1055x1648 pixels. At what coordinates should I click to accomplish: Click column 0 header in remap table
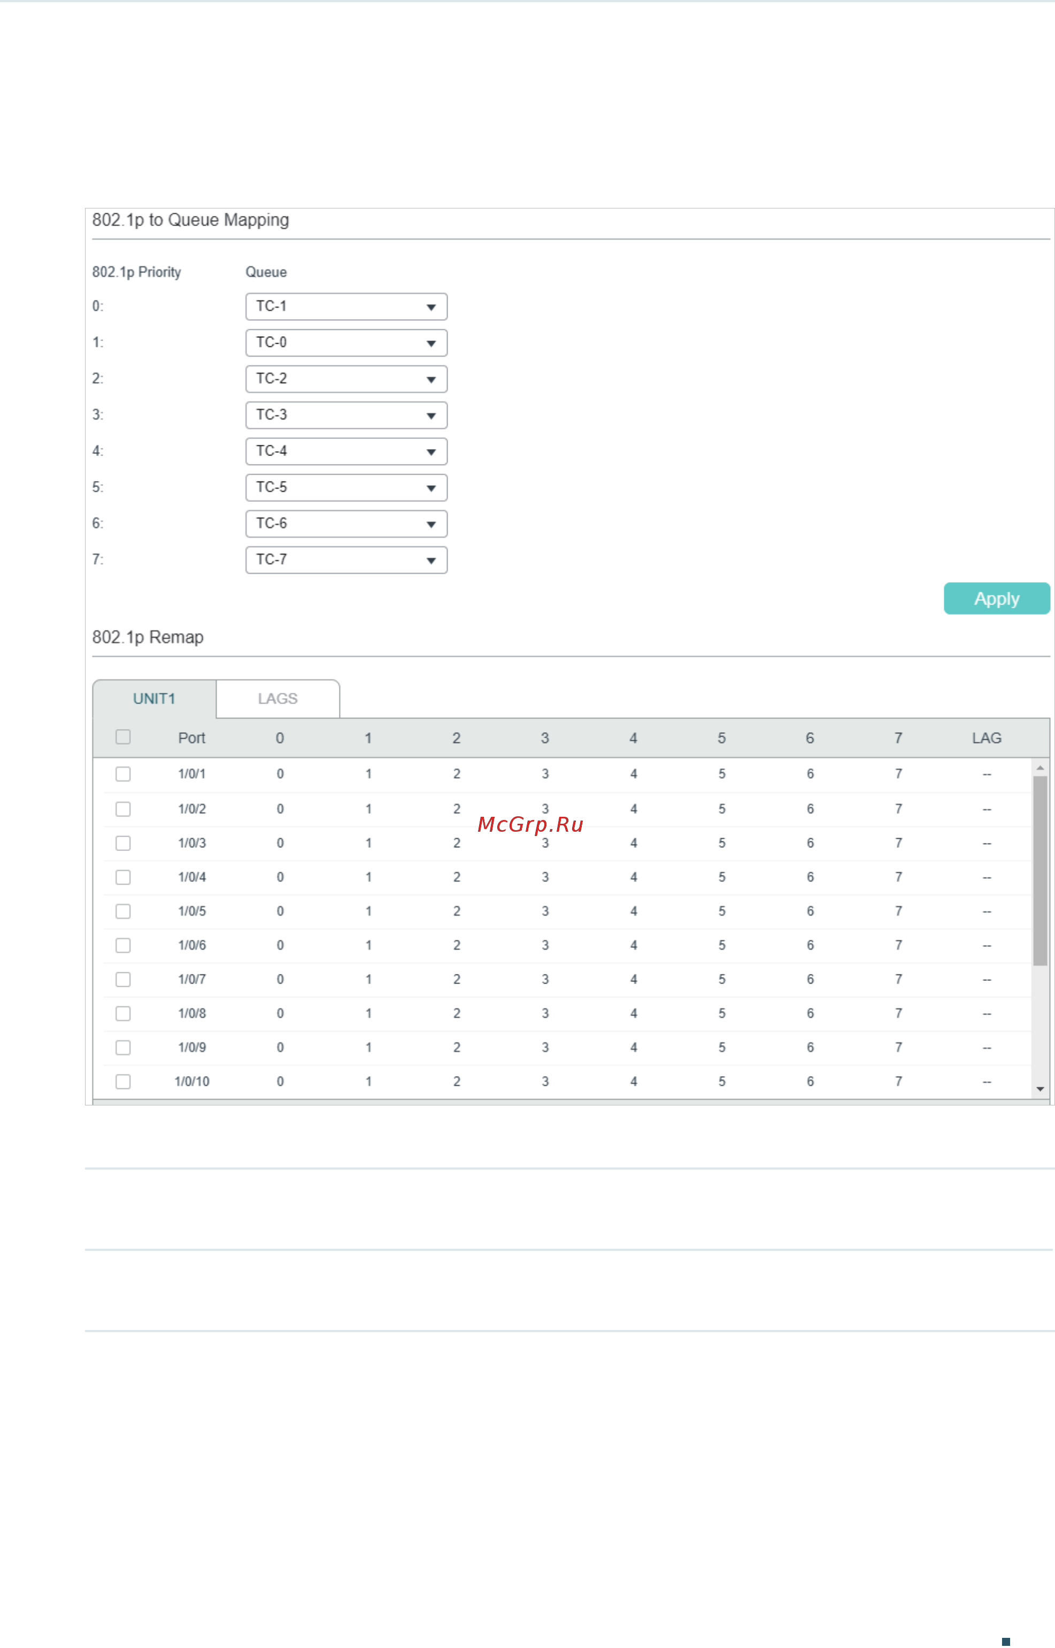click(x=280, y=738)
